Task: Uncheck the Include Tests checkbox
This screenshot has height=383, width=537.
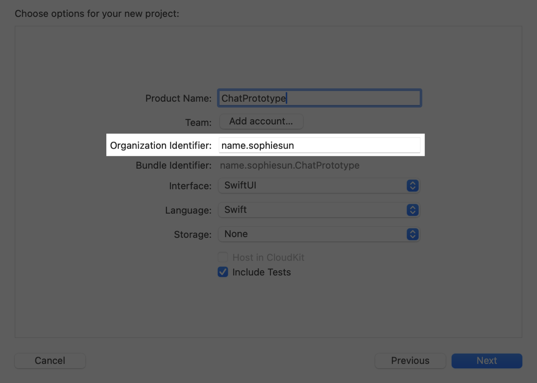Action: tap(223, 272)
